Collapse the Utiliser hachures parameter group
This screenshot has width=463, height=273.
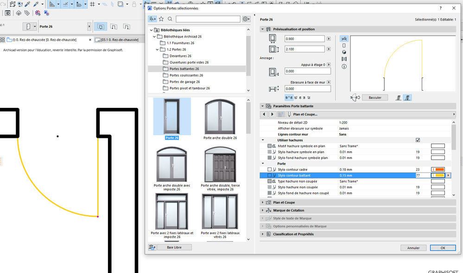click(x=263, y=140)
